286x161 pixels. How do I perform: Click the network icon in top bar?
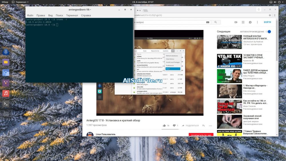pyautogui.click(x=271, y=2)
